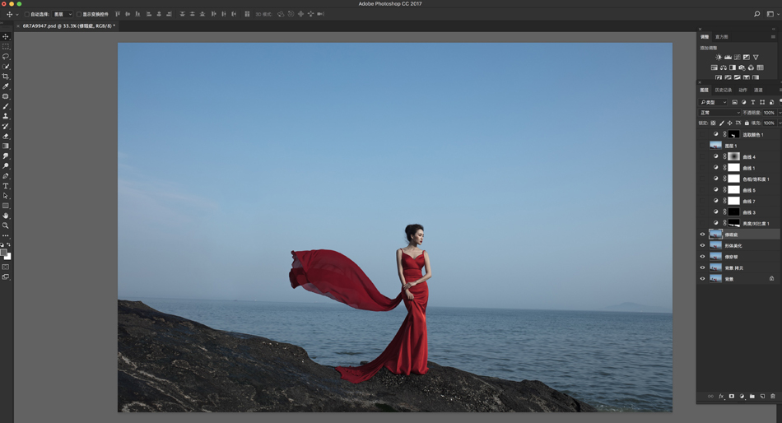
Task: Hide the 背景 layer
Action: tap(702, 279)
